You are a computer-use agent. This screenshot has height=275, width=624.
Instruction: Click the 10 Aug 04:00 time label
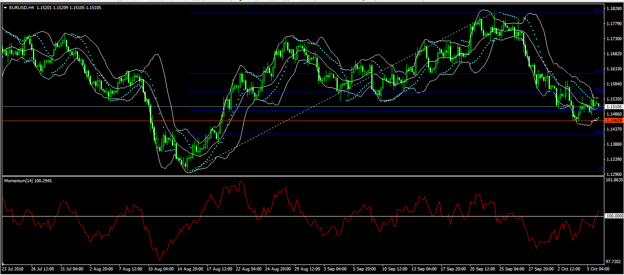(x=160, y=269)
